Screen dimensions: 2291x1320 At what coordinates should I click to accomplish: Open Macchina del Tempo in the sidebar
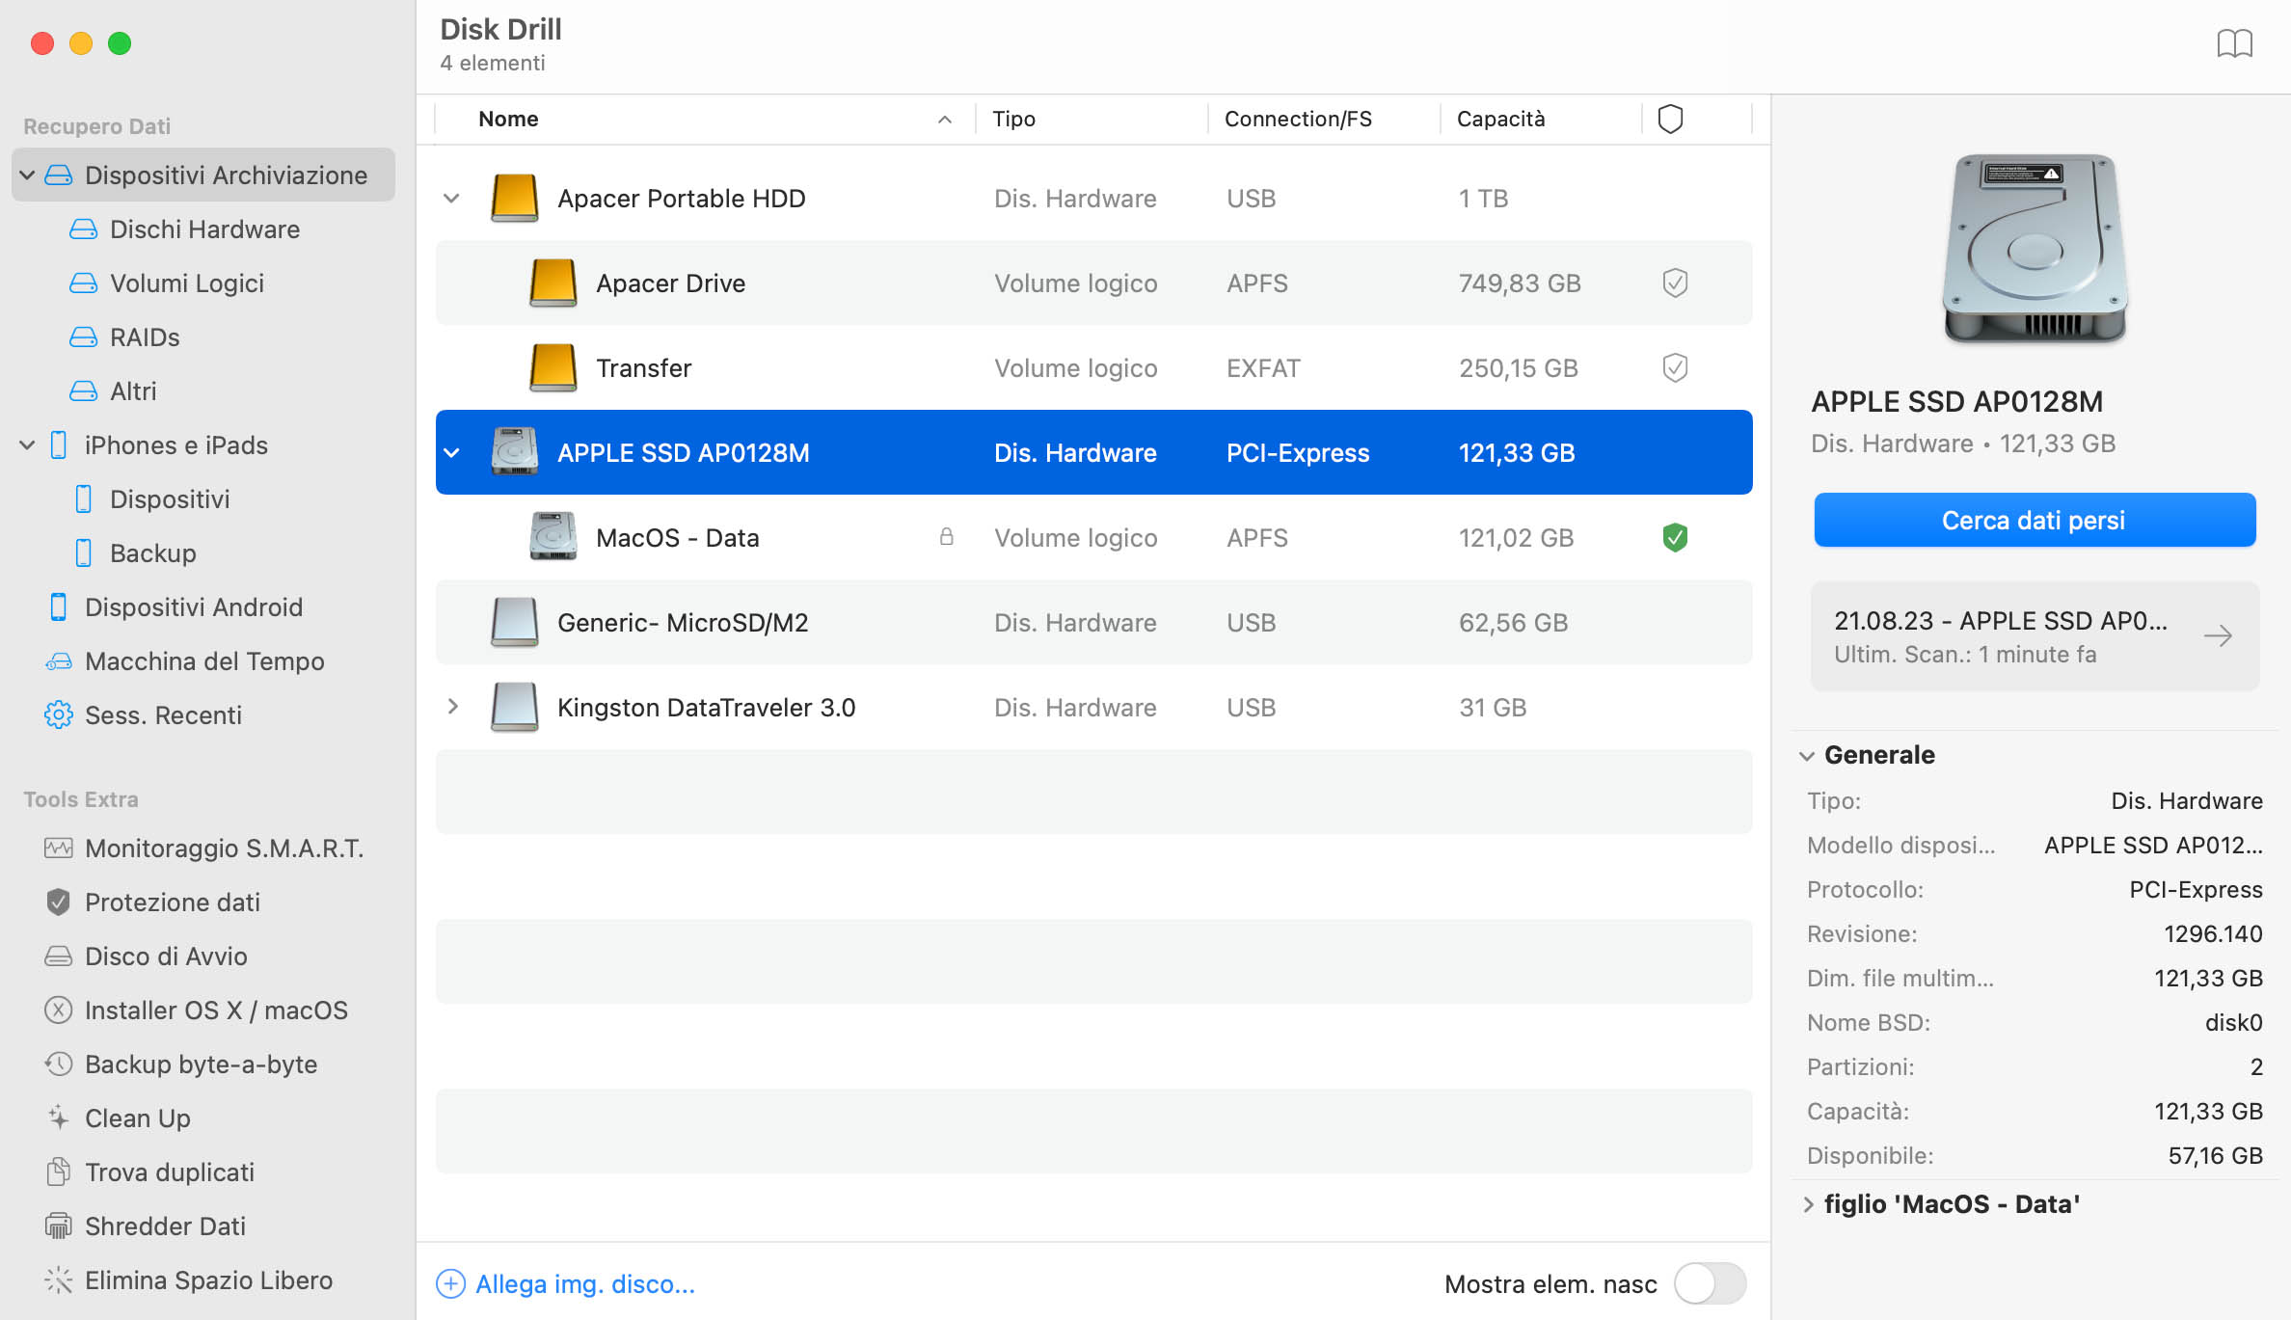pyautogui.click(x=204, y=660)
